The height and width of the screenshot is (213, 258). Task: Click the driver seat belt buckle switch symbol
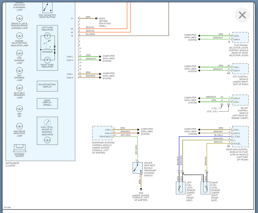click(138, 168)
